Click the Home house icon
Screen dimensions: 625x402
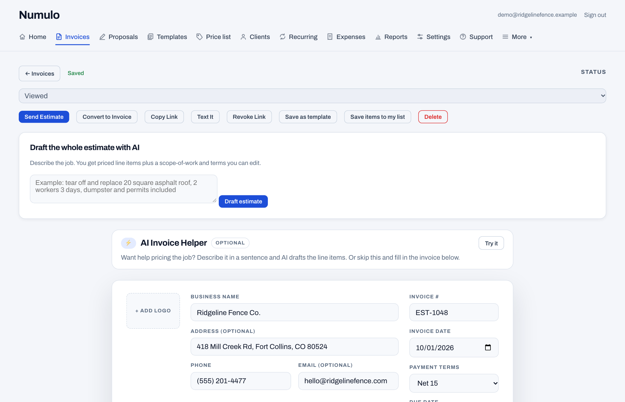click(x=22, y=37)
